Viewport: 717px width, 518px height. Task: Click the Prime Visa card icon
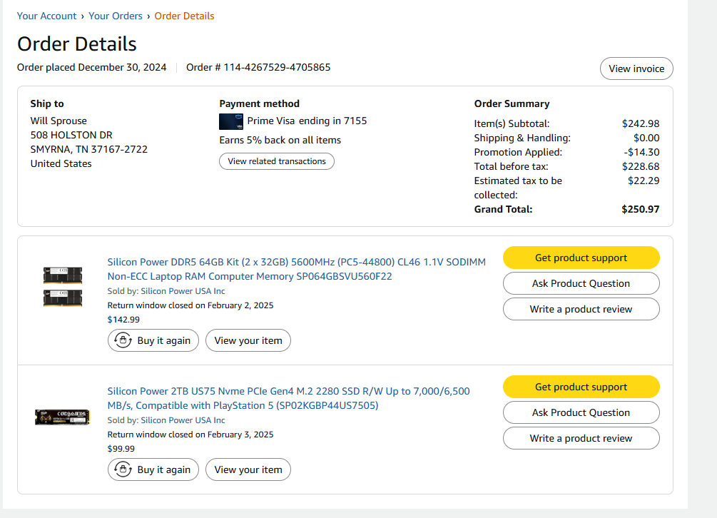(x=231, y=121)
